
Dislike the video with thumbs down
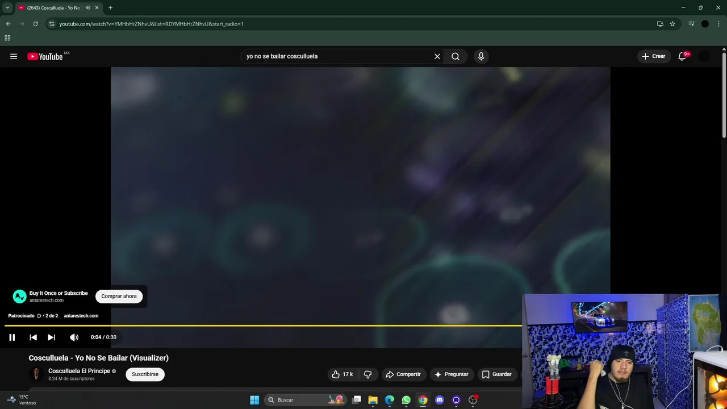coord(367,374)
